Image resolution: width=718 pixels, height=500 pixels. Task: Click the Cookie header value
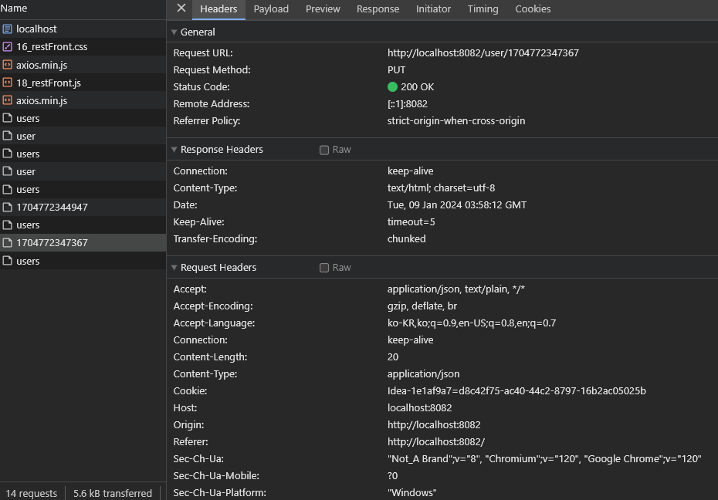pyautogui.click(x=516, y=390)
